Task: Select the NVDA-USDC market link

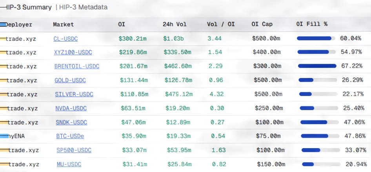Action: pos(71,108)
